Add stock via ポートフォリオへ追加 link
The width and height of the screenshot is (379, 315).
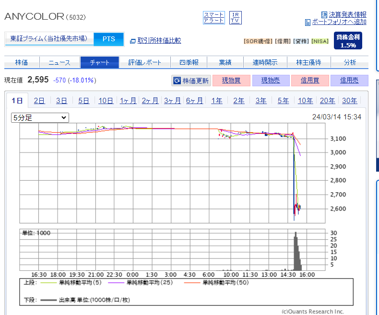339,22
